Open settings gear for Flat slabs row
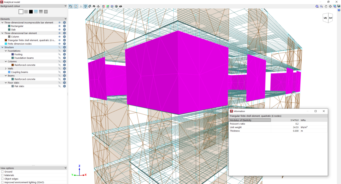 [x=64, y=86]
